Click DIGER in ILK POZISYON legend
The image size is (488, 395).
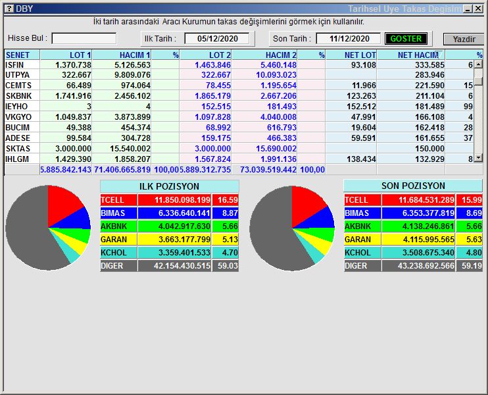(118, 266)
